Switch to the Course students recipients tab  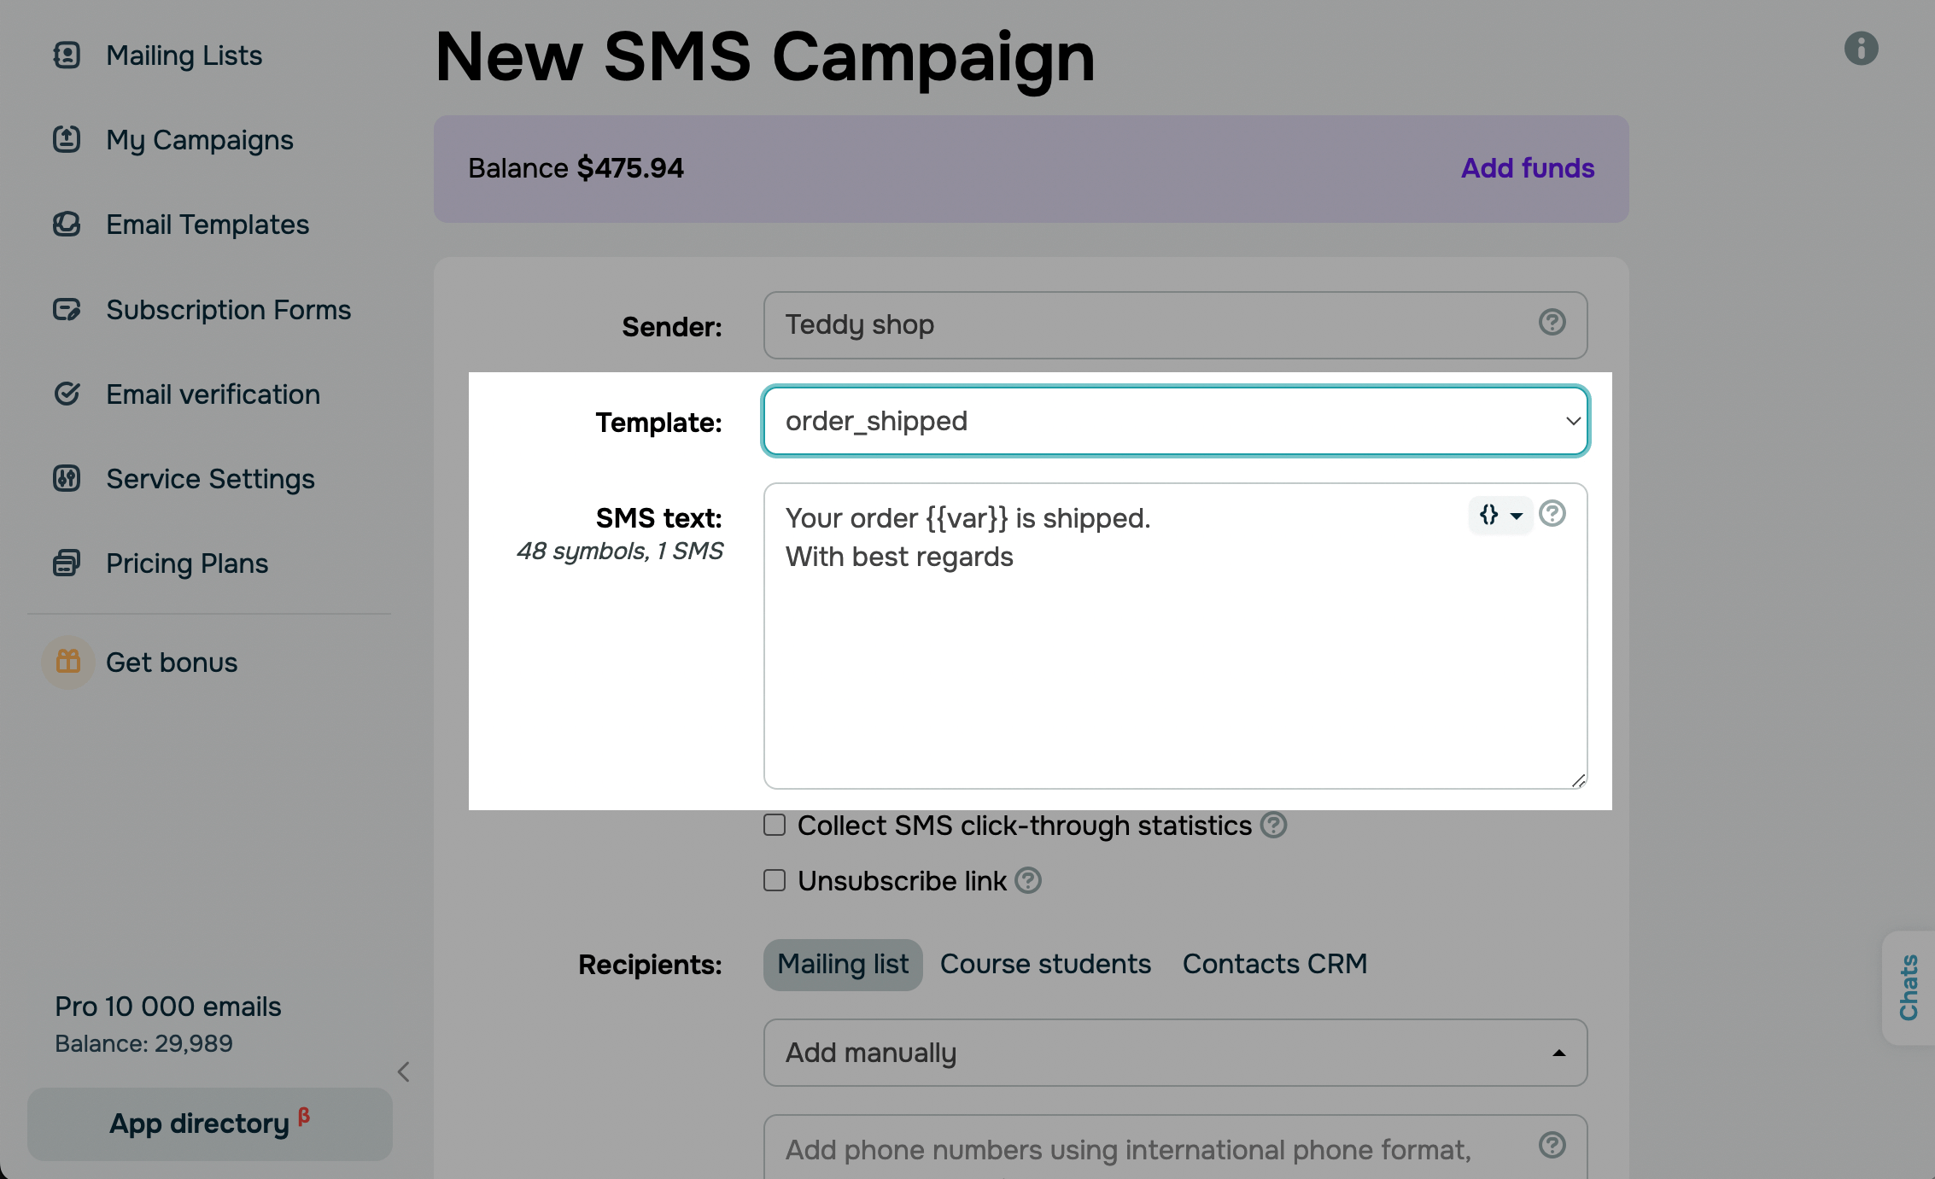[1045, 964]
